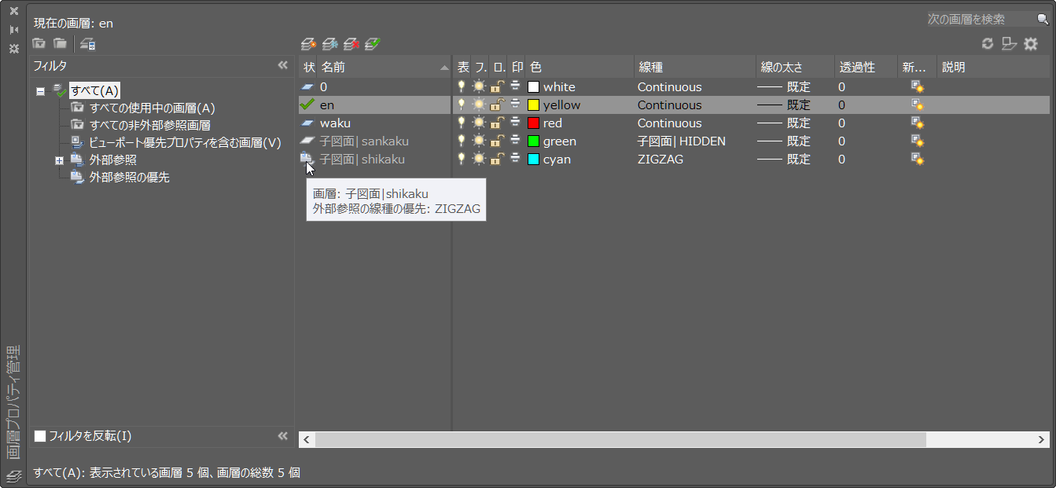
Task: Collapse the filter pane with the double chevron
Action: click(x=282, y=65)
